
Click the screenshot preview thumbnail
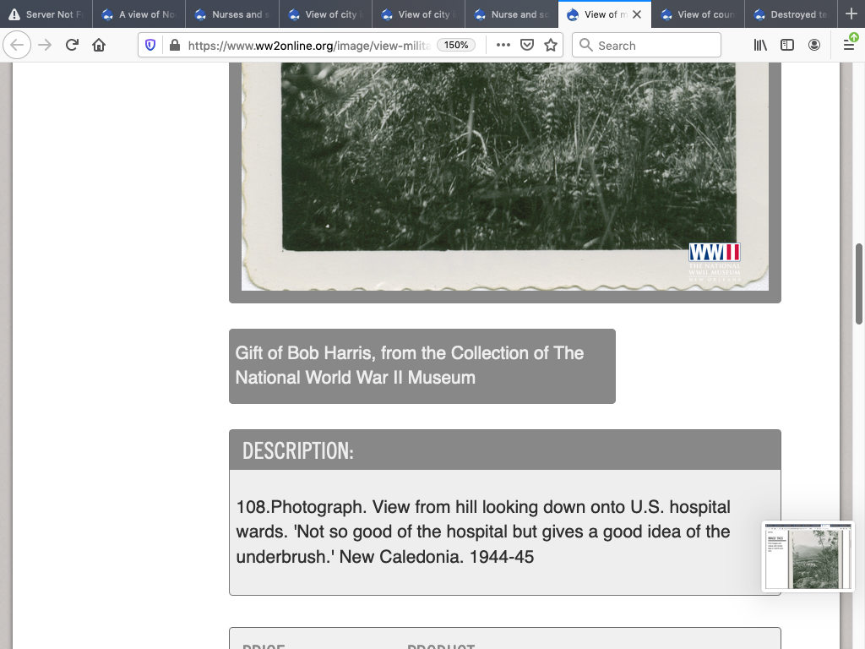coord(808,557)
